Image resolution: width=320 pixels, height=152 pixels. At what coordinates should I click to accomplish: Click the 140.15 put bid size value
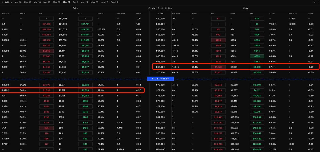176,67
